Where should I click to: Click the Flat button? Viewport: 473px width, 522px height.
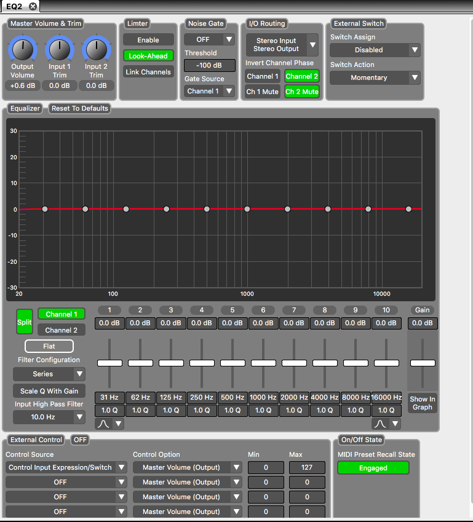pyautogui.click(x=49, y=346)
